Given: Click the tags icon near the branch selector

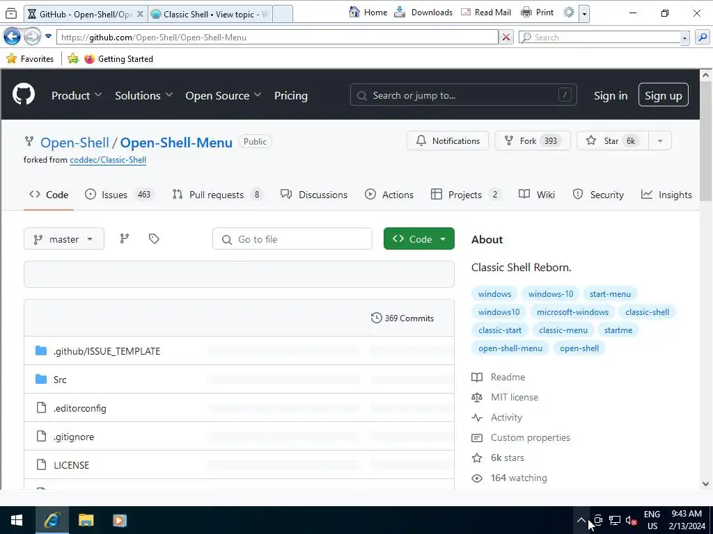Looking at the screenshot, I should [154, 238].
